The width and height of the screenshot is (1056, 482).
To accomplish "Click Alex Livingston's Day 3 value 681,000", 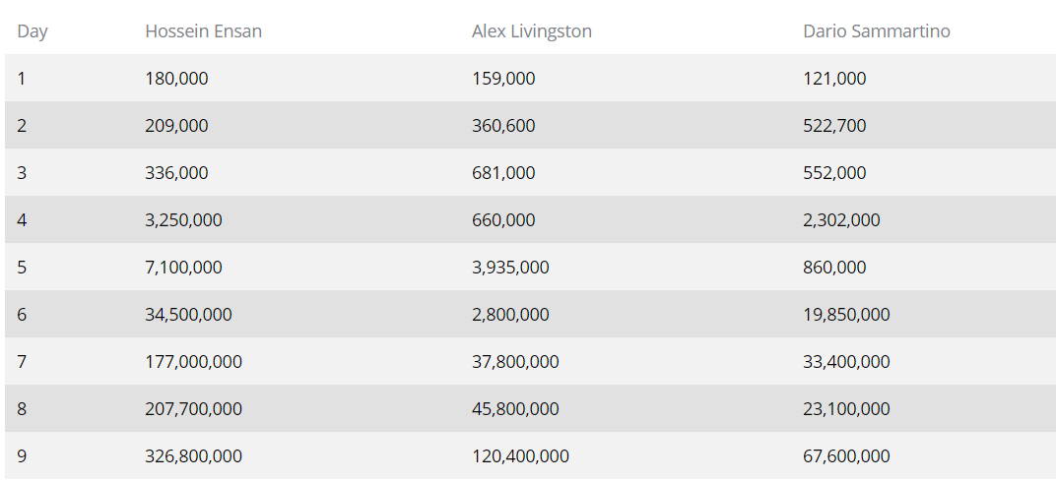I will tap(503, 173).
